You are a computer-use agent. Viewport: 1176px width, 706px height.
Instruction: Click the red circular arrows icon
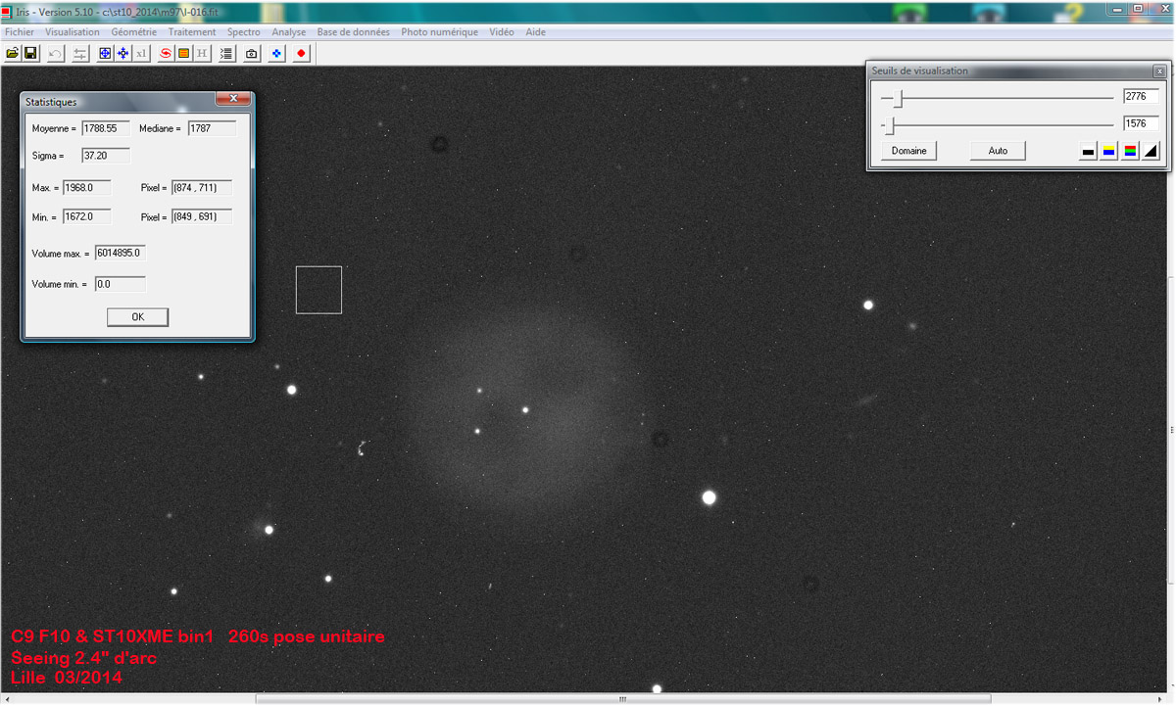[166, 53]
